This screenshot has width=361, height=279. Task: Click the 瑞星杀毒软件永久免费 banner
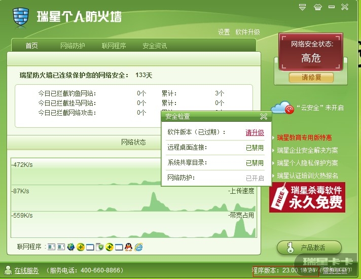(x=307, y=197)
